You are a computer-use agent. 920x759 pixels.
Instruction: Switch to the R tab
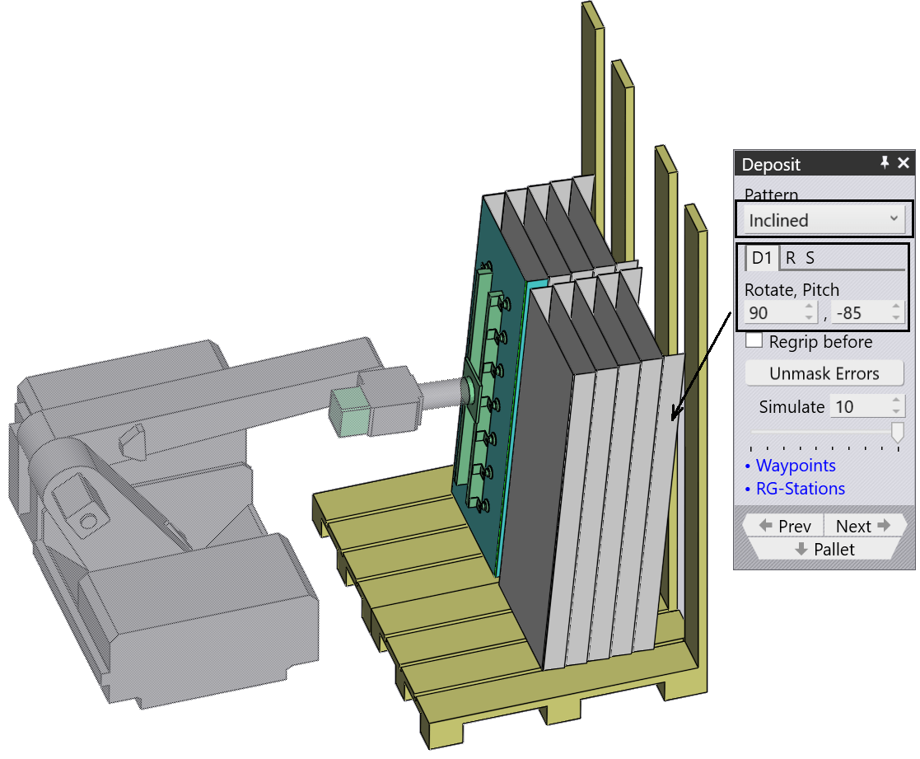(791, 258)
